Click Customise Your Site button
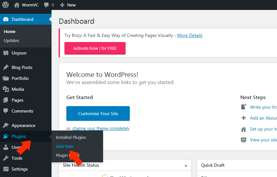Viewport: 277px width, 177px height. 98,114
